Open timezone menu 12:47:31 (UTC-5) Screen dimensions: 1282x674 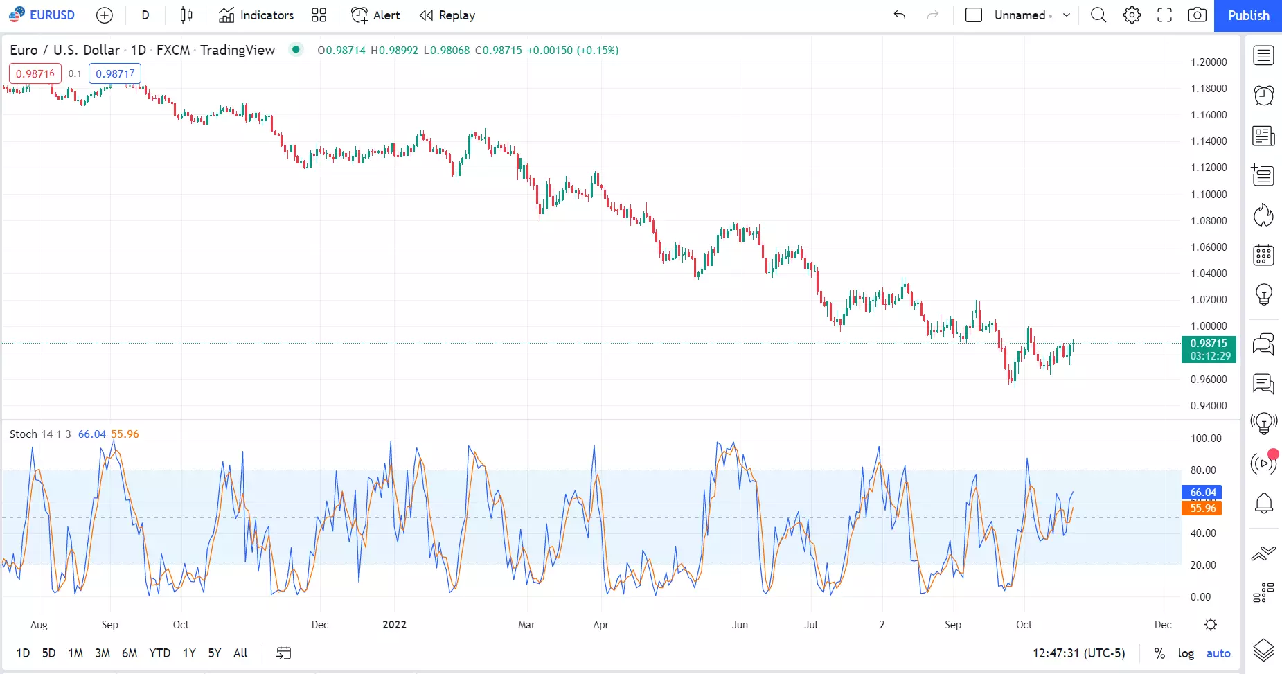[1078, 653]
